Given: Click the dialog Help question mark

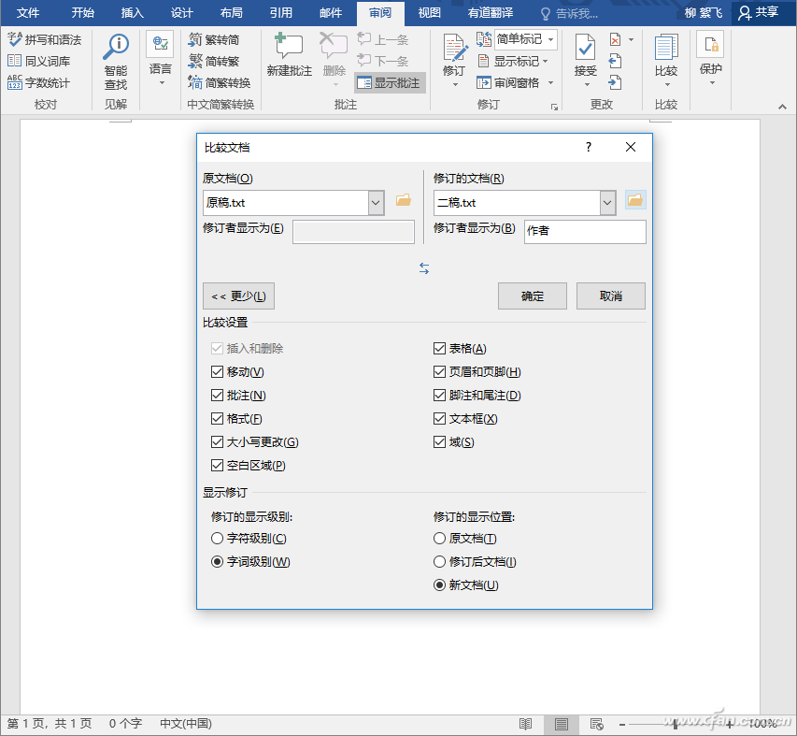Looking at the screenshot, I should pyautogui.click(x=589, y=147).
